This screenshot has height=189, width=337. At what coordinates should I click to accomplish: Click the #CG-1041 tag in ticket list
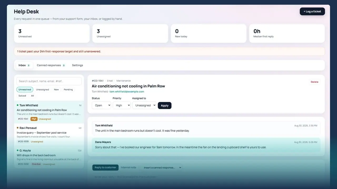pos(23,119)
